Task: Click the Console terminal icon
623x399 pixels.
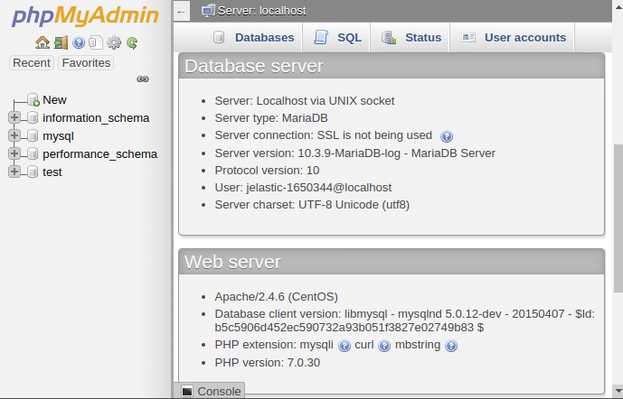Action: (187, 392)
